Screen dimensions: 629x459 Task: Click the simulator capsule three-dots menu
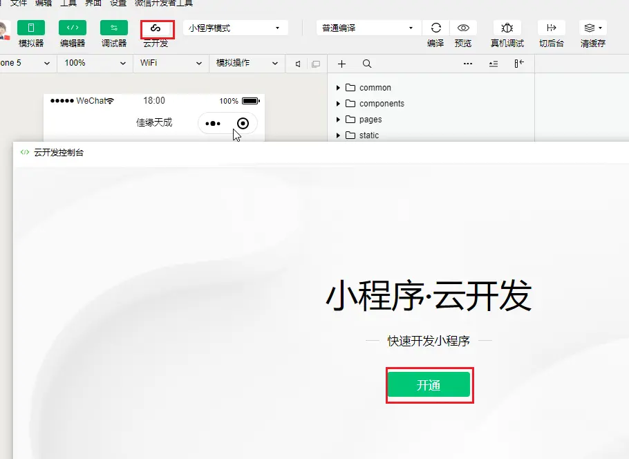pos(213,123)
